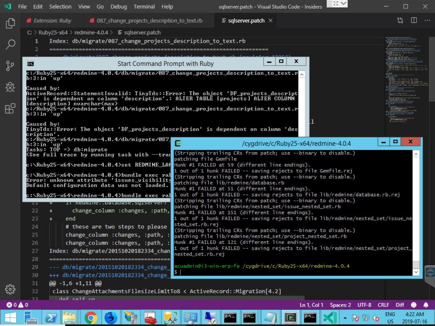Screen dimensions: 435x326
Task: Open the Windows Start button
Action: 10,318
